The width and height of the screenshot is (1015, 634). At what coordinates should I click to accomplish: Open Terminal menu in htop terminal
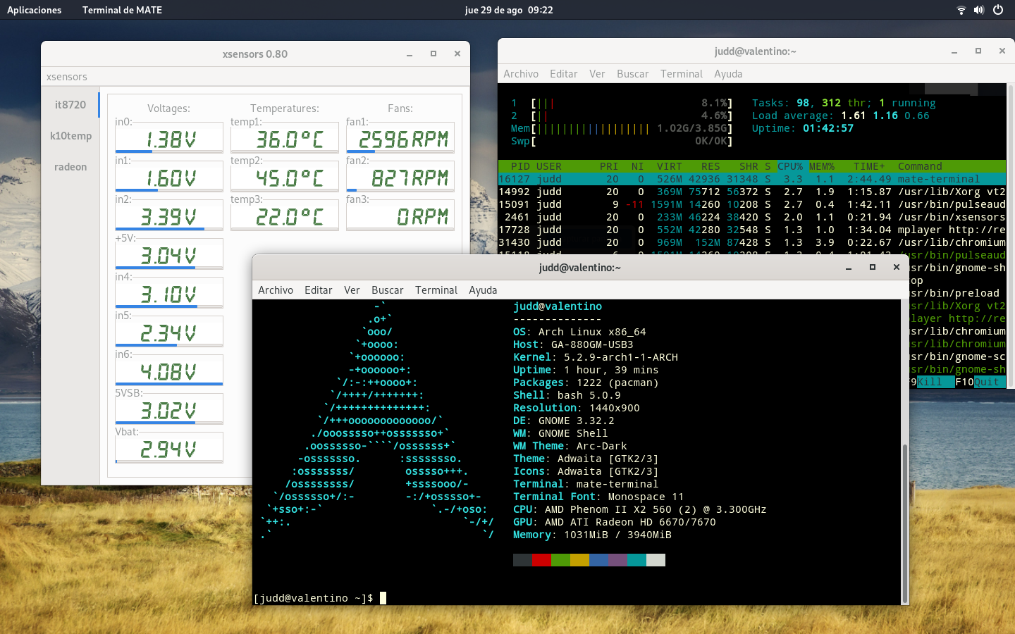click(682, 74)
